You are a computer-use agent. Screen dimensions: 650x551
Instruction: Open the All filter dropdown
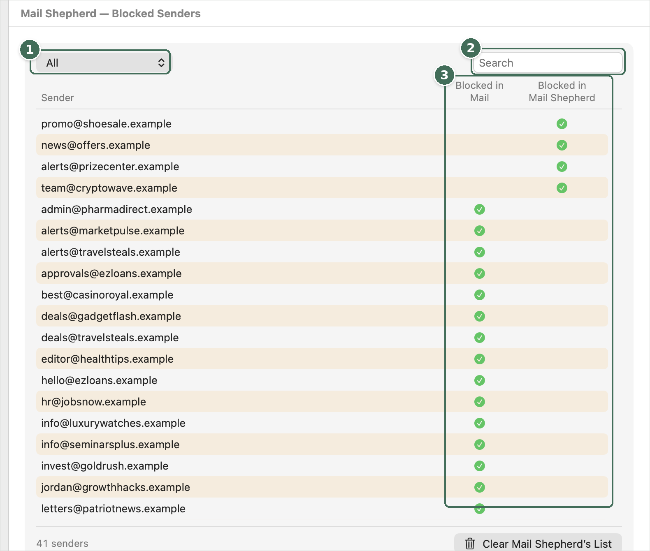pos(102,63)
